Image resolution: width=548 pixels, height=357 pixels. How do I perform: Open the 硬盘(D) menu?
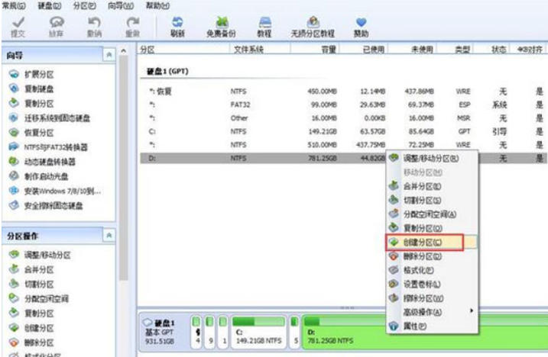click(x=49, y=5)
